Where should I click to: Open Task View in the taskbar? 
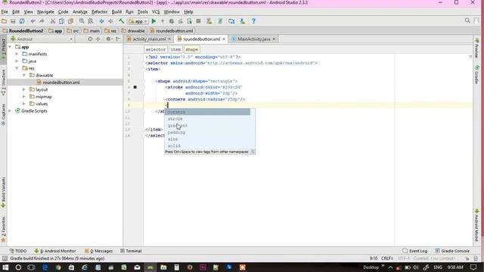click(31, 267)
